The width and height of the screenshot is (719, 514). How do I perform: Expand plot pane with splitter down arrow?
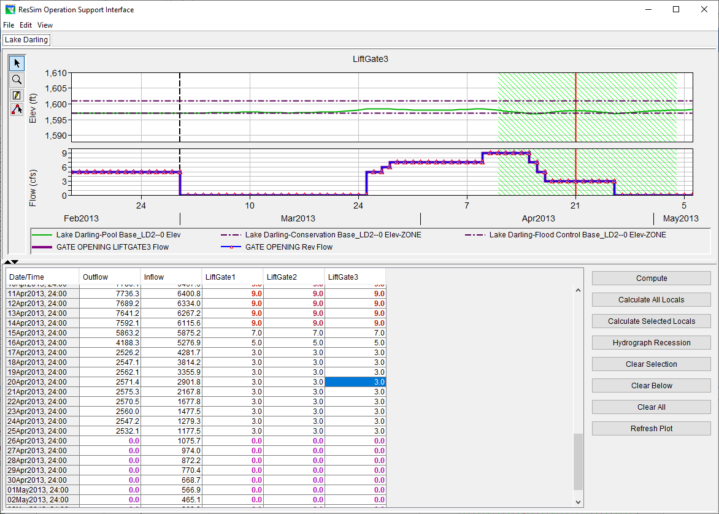15,262
